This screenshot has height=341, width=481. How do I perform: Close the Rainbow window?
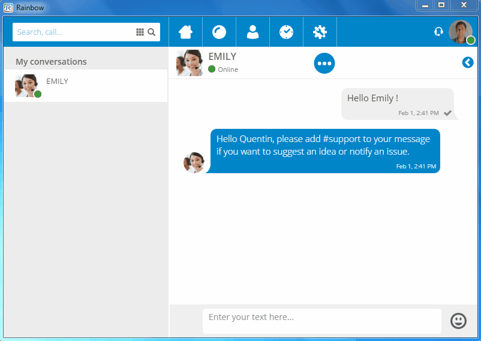pos(464,5)
